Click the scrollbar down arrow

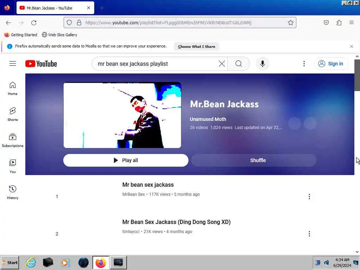coord(357,252)
